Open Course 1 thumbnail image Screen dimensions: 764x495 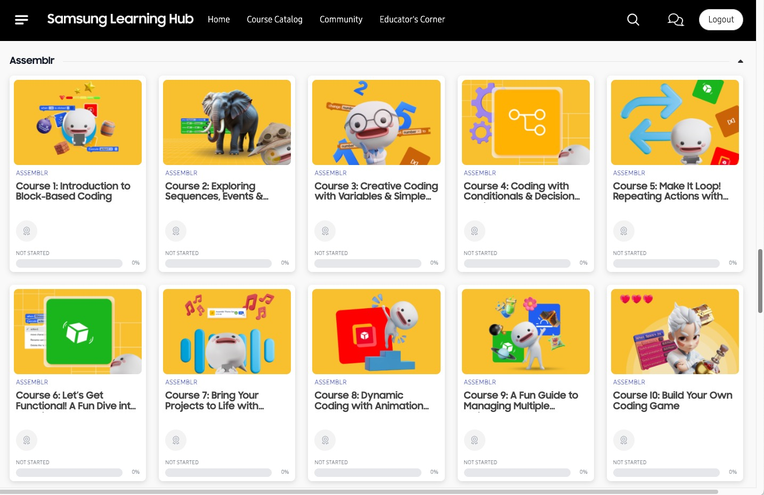click(x=78, y=122)
